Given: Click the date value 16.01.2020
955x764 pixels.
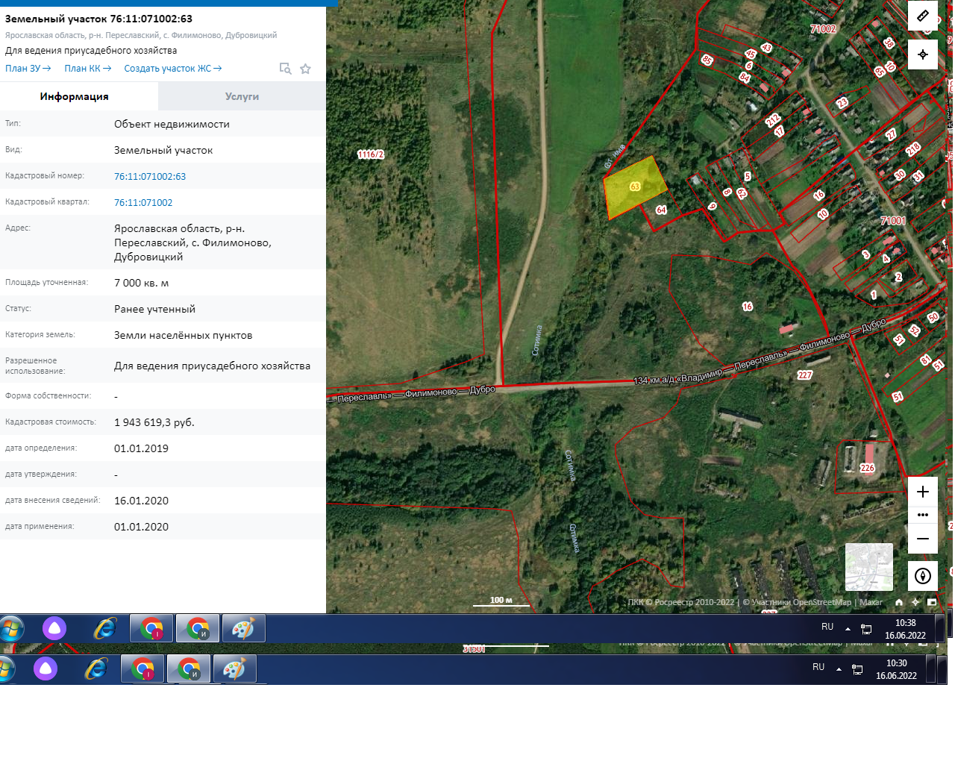Looking at the screenshot, I should 141,501.
